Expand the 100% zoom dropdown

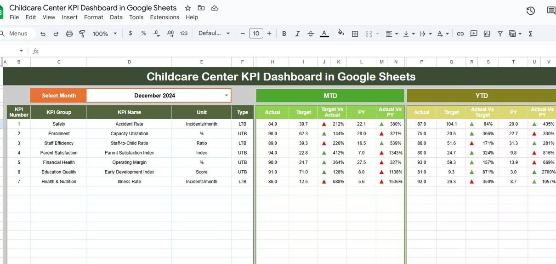click(x=105, y=34)
